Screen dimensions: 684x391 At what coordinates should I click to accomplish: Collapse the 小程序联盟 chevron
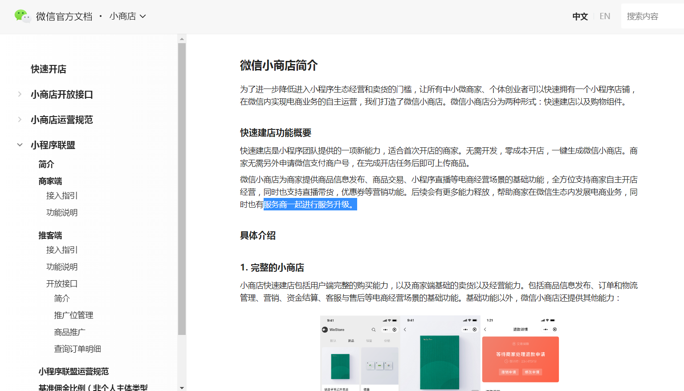pyautogui.click(x=20, y=145)
